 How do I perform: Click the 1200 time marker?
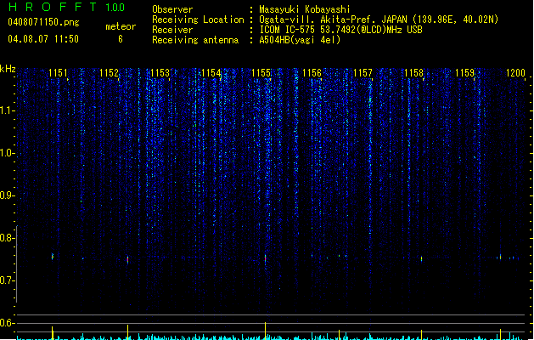515,73
